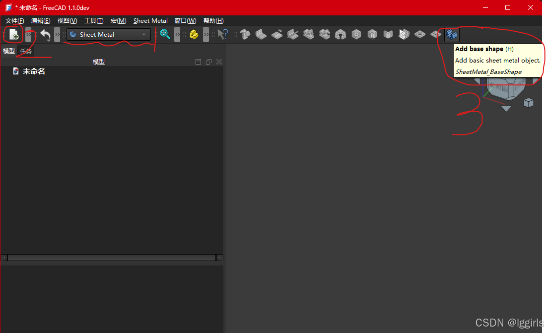The height and width of the screenshot is (333, 546).
Task: Click the Fit All magnifier icon
Action: pyautogui.click(x=165, y=34)
